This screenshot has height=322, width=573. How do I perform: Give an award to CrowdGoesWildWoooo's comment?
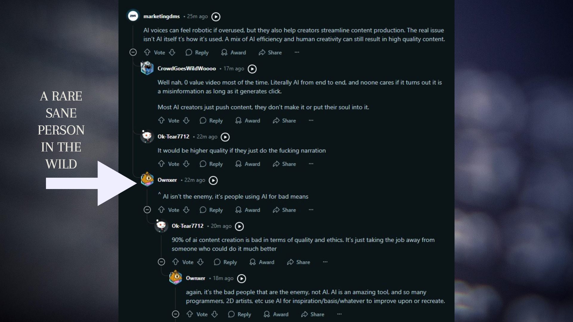[x=248, y=120]
